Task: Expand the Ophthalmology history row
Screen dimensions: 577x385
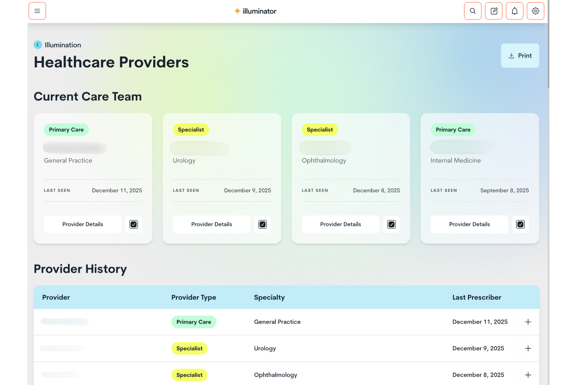Action: [x=528, y=375]
